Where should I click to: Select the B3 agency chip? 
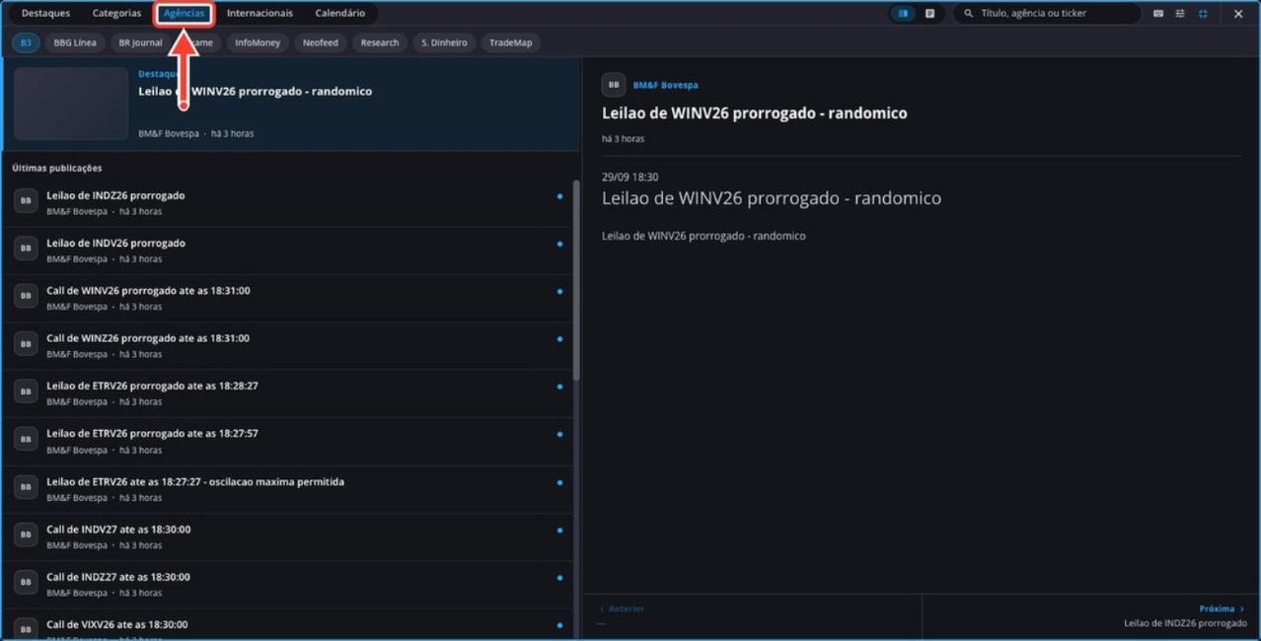[x=26, y=42]
